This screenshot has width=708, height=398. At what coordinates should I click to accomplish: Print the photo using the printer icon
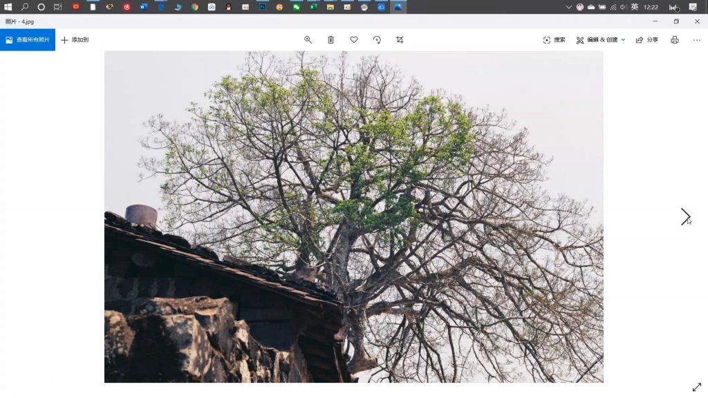(675, 39)
